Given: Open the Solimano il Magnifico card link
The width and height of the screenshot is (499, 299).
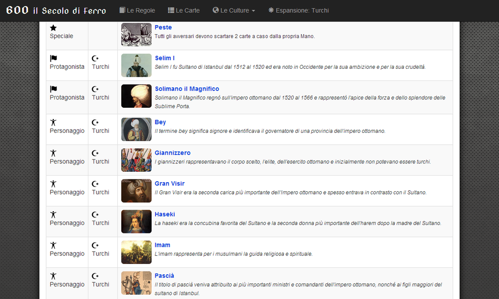Looking at the screenshot, I should (x=187, y=89).
